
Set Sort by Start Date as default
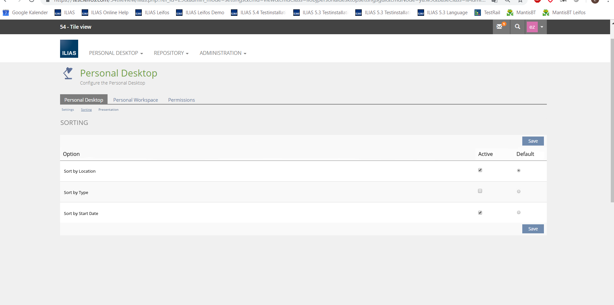pyautogui.click(x=519, y=212)
